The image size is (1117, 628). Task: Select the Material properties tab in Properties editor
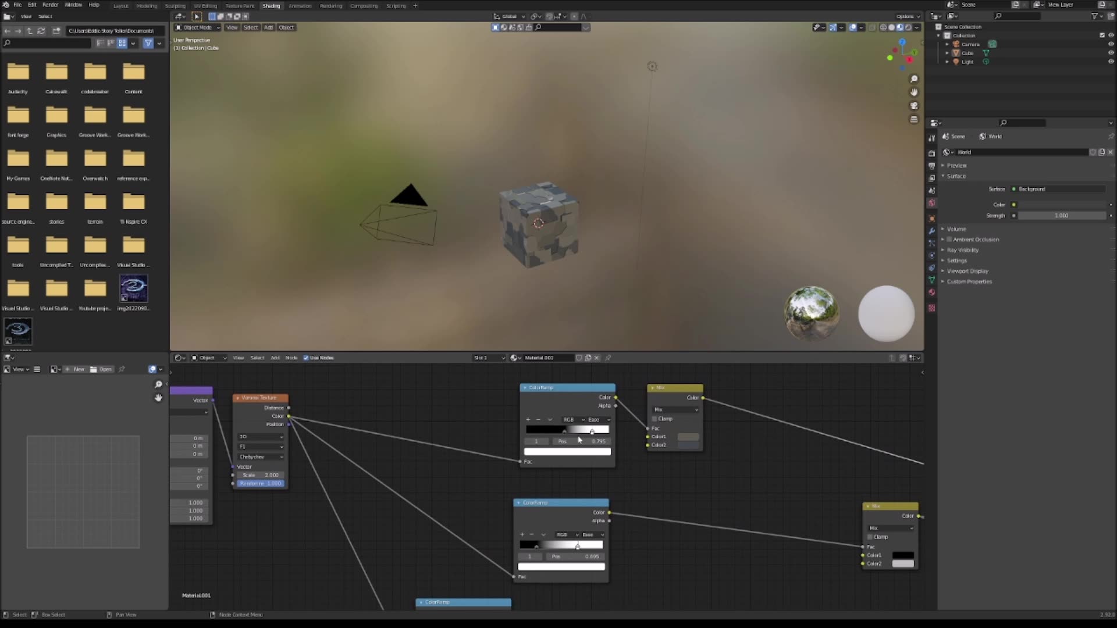point(931,292)
